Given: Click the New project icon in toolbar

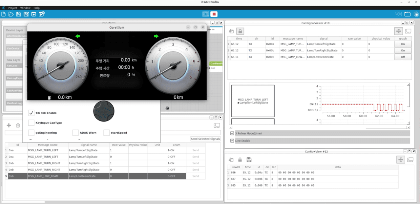Looking at the screenshot, I should (x=4, y=14).
